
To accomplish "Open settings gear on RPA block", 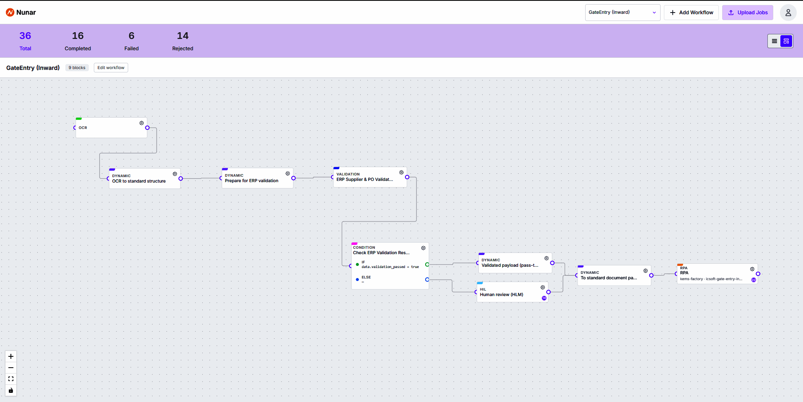I will pos(752,269).
